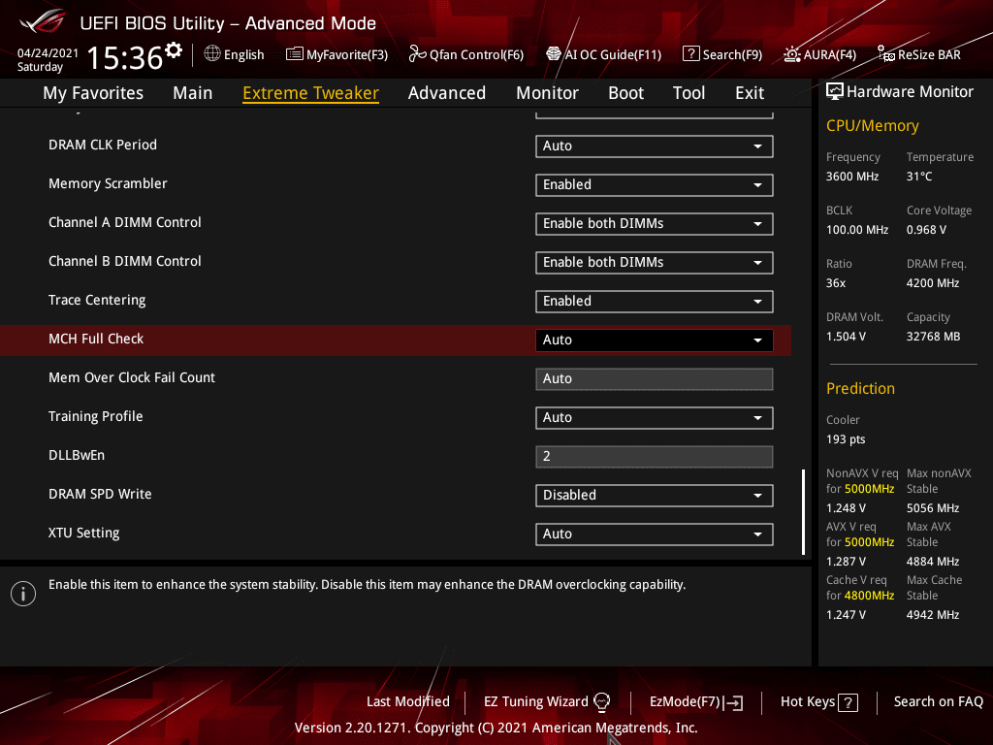Image resolution: width=993 pixels, height=745 pixels.
Task: Click Cache 4800MHz frequency text
Action: pos(869,596)
